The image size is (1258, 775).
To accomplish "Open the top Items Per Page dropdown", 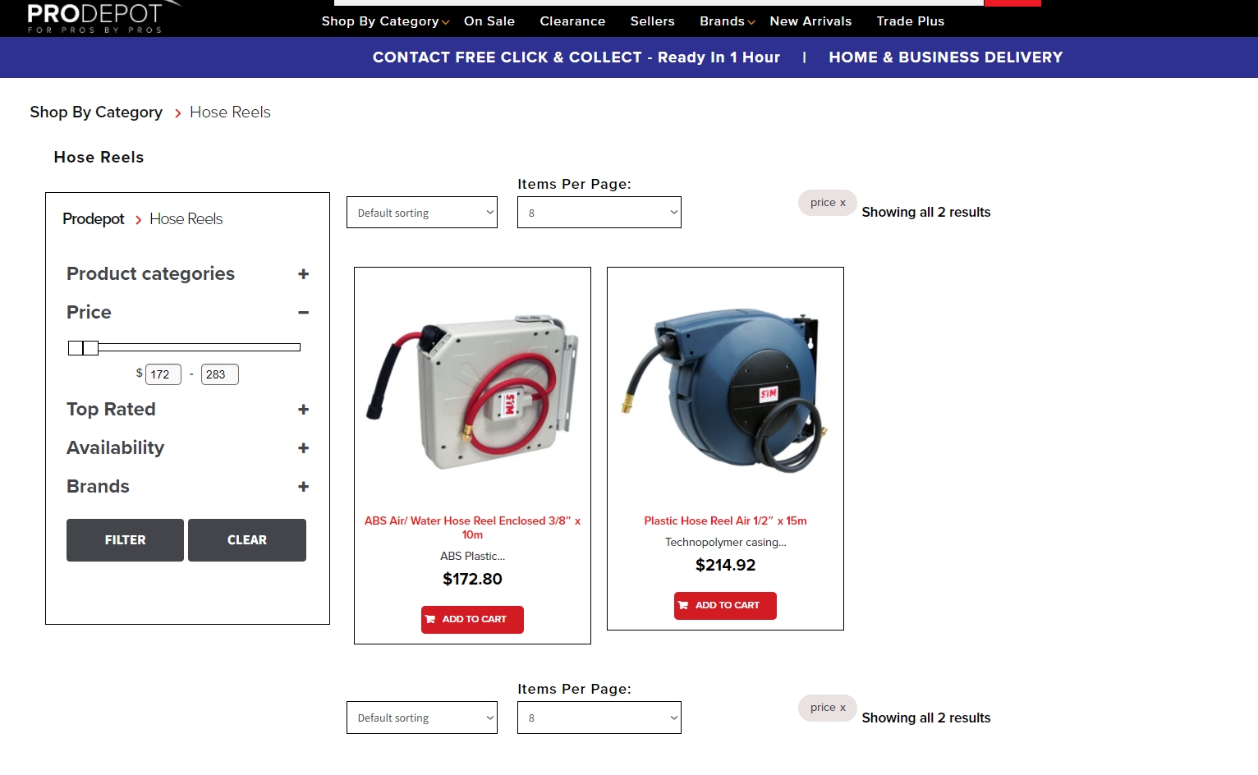I will (599, 213).
